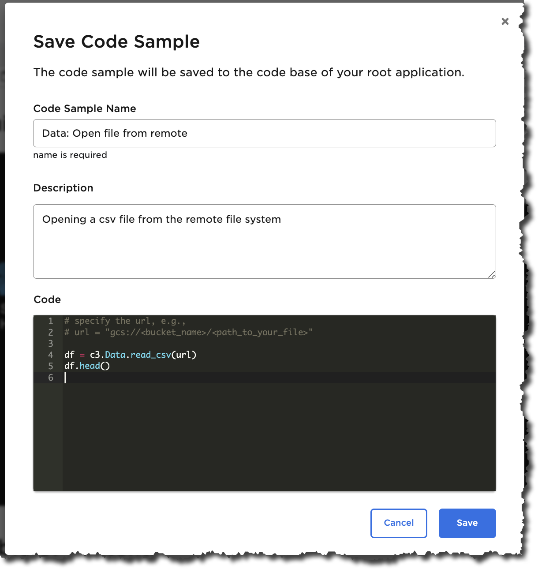The width and height of the screenshot is (538, 569).
Task: Close the Save Code Sample dialog
Action: tap(505, 22)
